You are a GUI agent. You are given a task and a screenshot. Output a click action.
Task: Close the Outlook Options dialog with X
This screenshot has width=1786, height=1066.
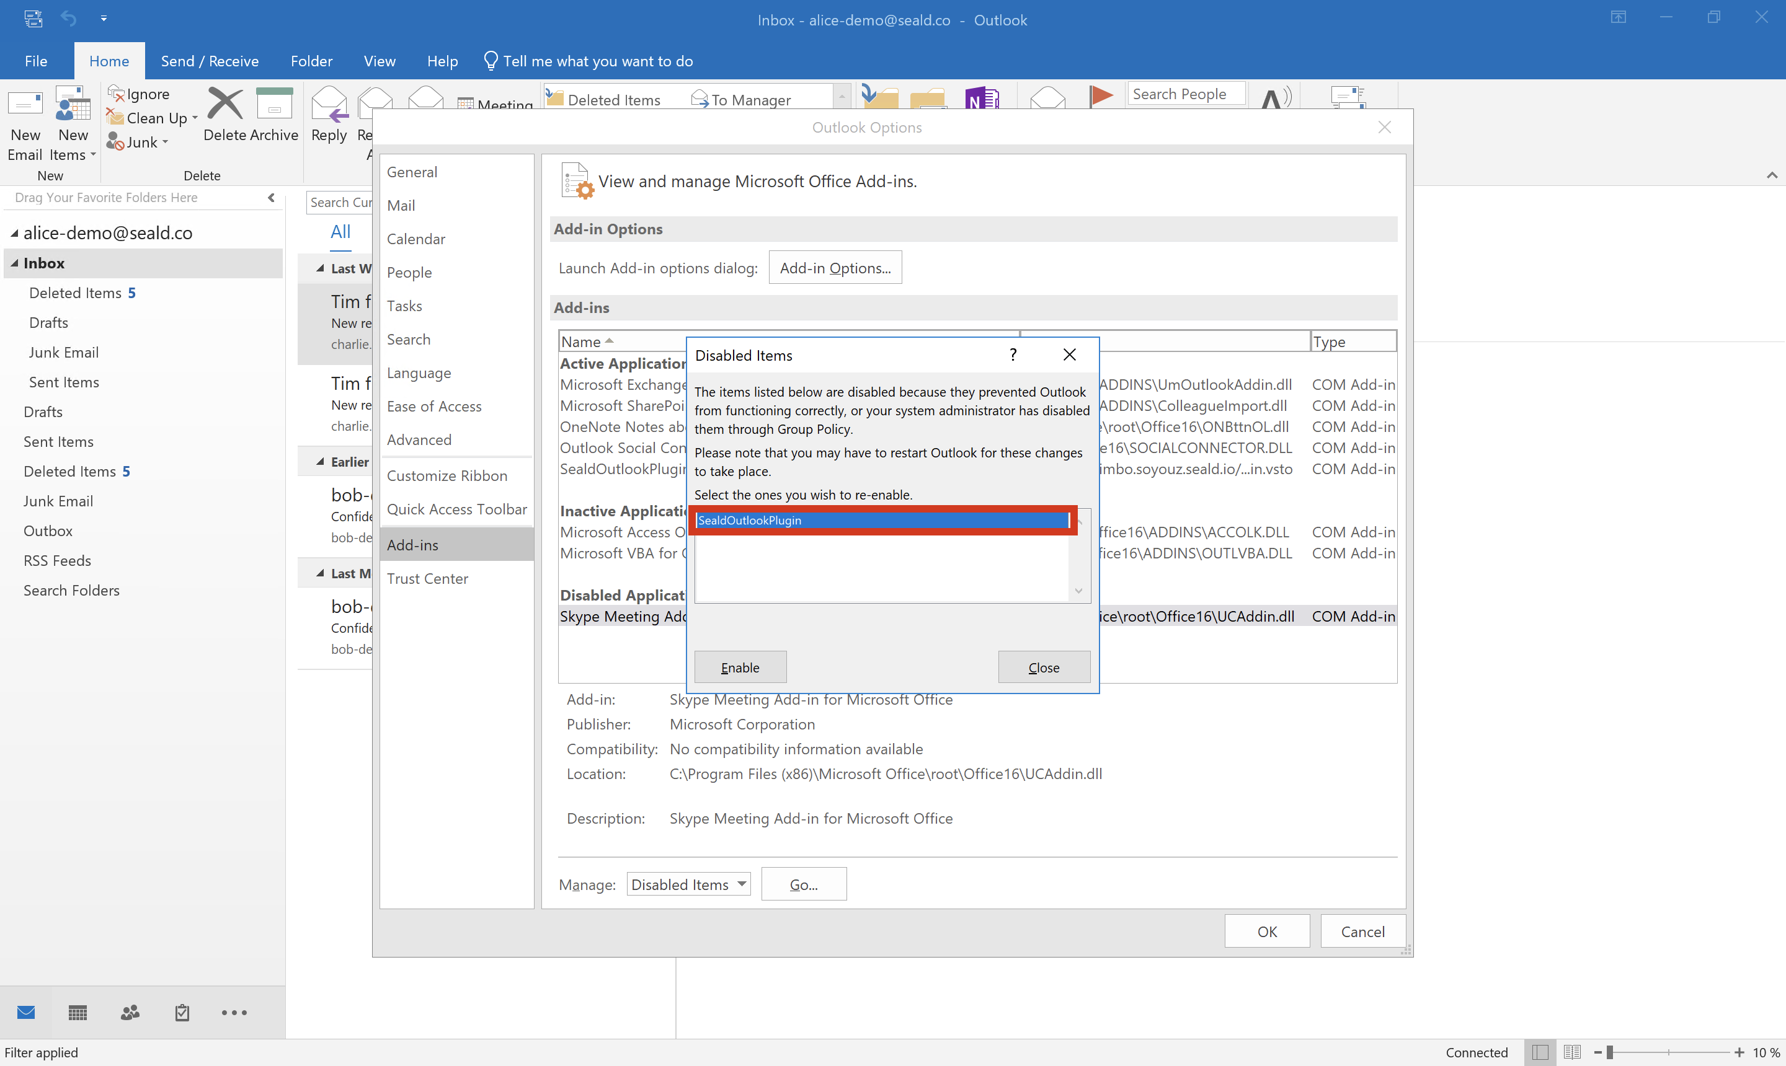point(1385,127)
